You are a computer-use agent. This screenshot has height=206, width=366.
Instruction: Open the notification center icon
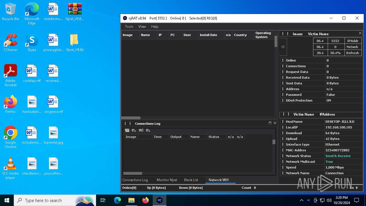[357, 200]
